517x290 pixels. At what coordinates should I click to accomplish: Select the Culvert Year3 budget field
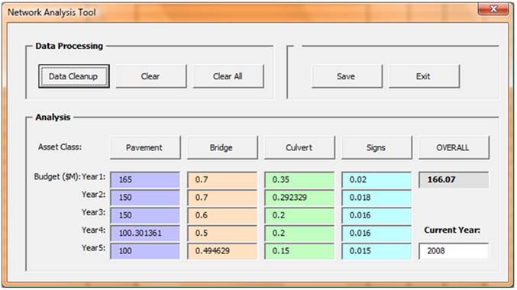pos(299,215)
